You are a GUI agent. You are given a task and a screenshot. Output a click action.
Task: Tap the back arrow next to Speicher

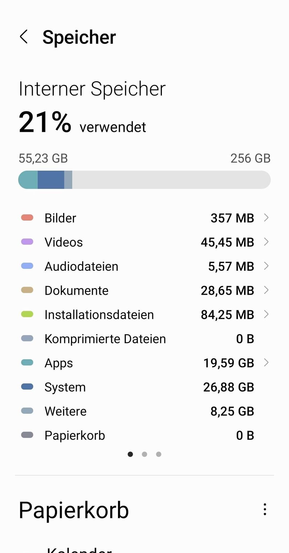click(x=24, y=37)
